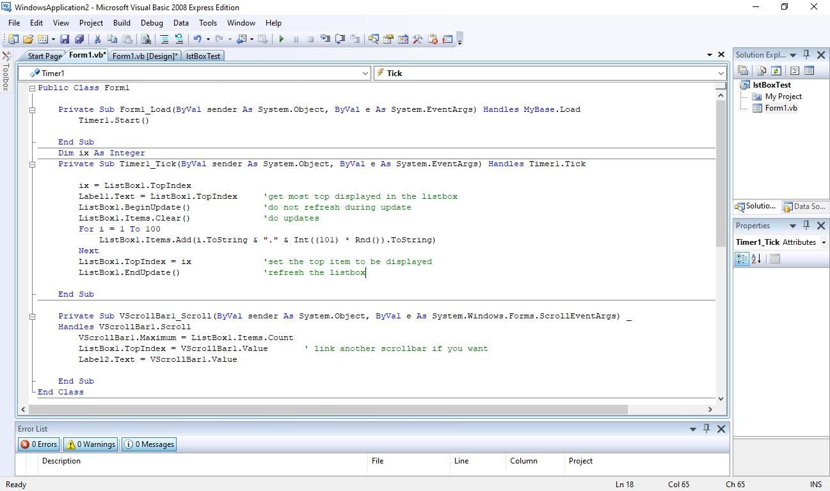Switch to Data Sources panel tab
The height and width of the screenshot is (491, 830).
pos(804,207)
